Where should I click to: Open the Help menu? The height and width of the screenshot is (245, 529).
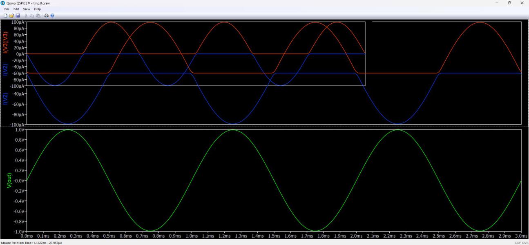point(38,9)
